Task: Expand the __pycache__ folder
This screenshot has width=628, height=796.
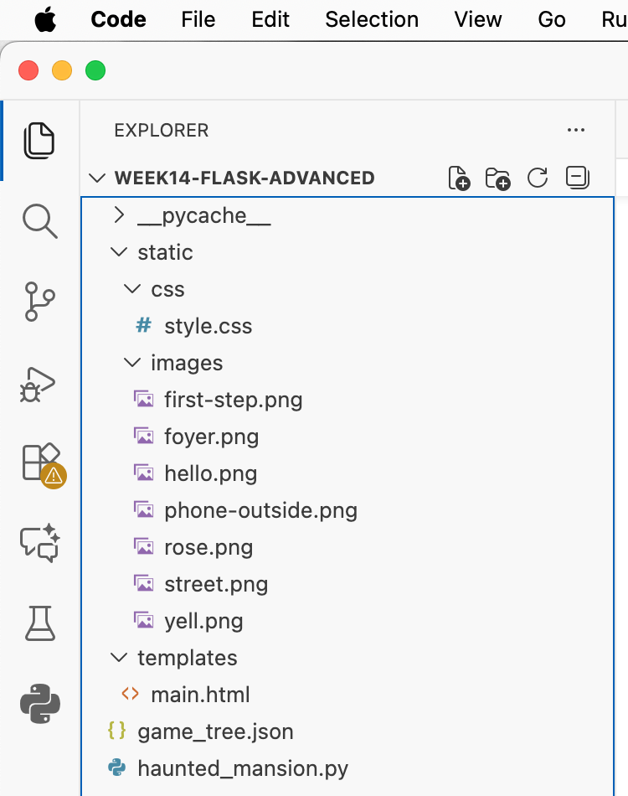Action: tap(203, 215)
